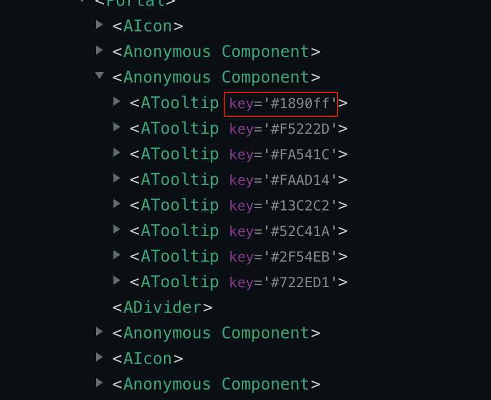Expand the ATooltip node with key '#2F54EB'

(116, 257)
